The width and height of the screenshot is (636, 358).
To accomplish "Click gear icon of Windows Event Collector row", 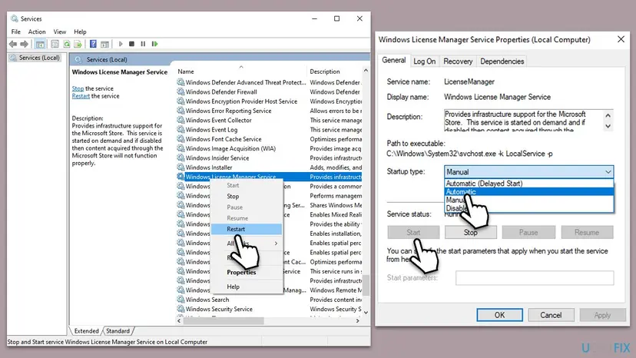I will 181,120.
